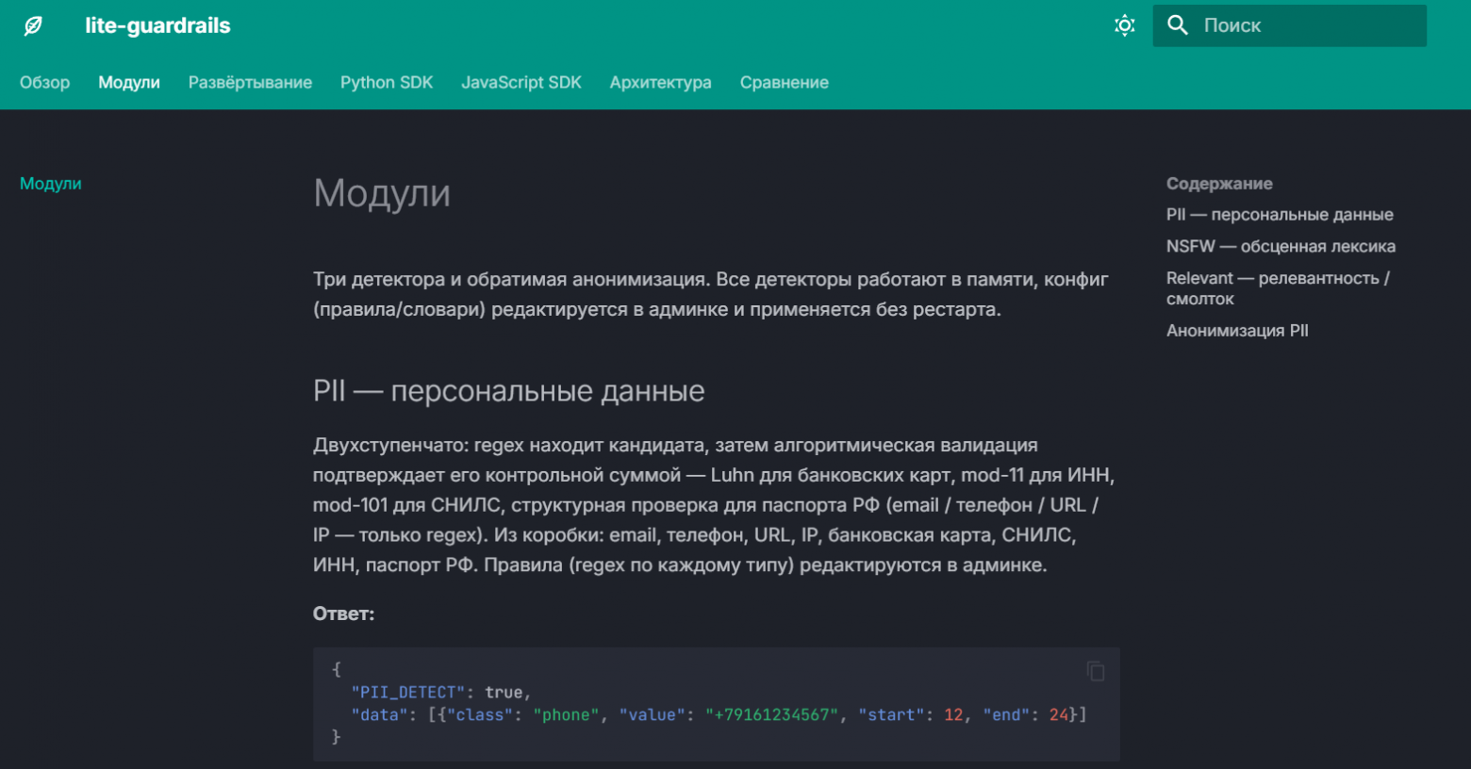This screenshot has width=1471, height=769.
Task: Click the "+79161234567" value in code
Action: coord(771,715)
